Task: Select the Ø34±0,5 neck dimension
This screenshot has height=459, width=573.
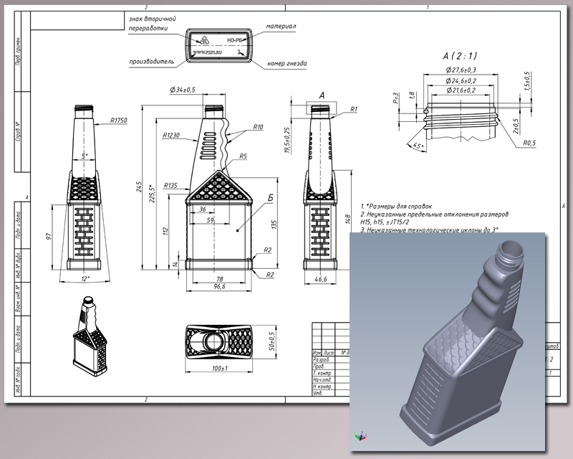Action: click(x=183, y=90)
